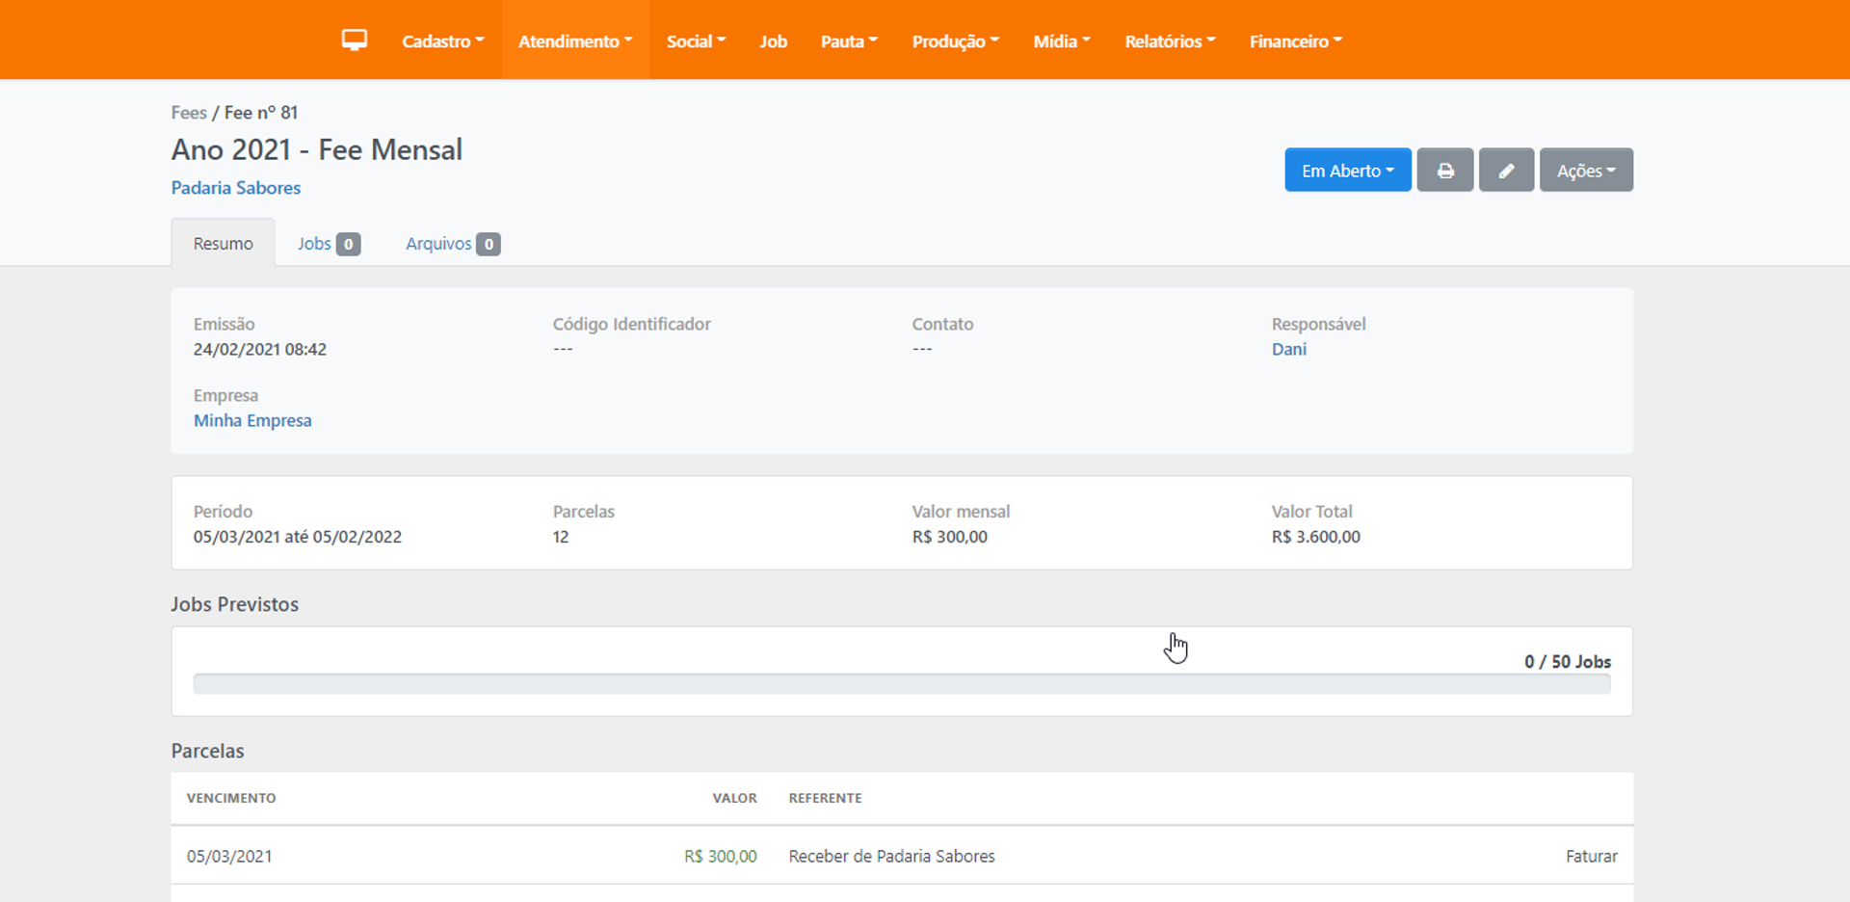The height and width of the screenshot is (902, 1850).
Task: Switch to the Arquivos tab
Action: [x=452, y=244]
